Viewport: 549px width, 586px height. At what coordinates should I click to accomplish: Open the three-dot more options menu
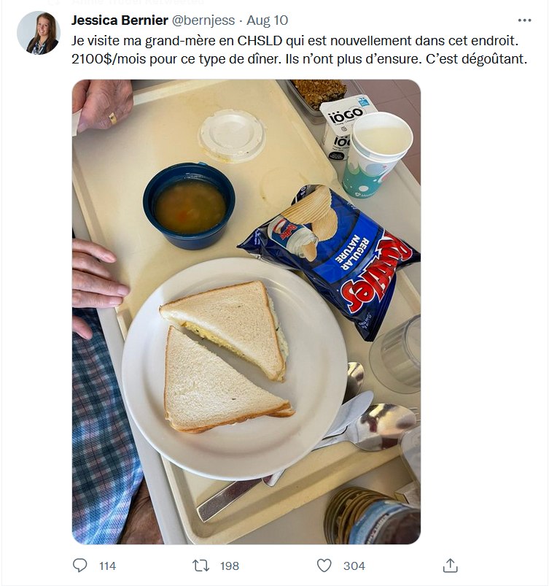click(x=524, y=20)
